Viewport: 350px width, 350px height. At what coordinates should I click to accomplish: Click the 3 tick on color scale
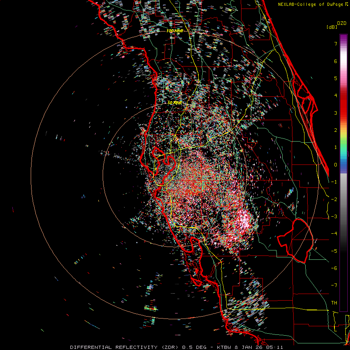[336, 113]
